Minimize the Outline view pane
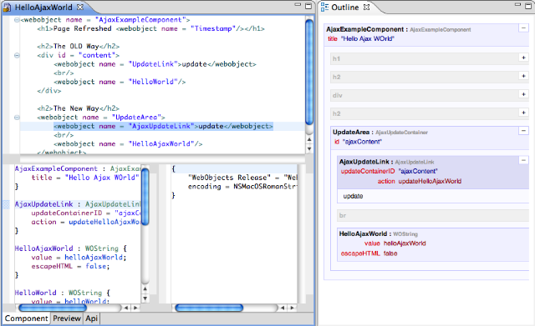Screen dimensions: 535x326 click(518, 5)
